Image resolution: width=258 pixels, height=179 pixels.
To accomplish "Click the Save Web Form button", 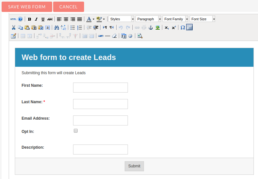I will click(x=26, y=7).
